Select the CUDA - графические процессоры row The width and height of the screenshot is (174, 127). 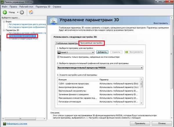coord(99,84)
